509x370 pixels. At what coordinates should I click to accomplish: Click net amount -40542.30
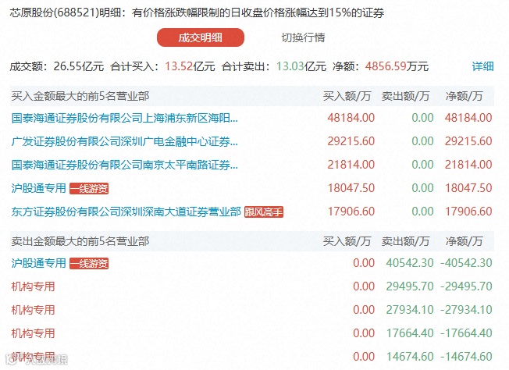(x=467, y=262)
